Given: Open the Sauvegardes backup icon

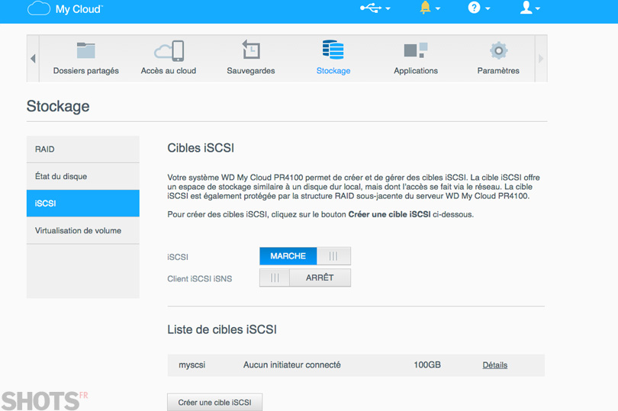Looking at the screenshot, I should (x=251, y=50).
